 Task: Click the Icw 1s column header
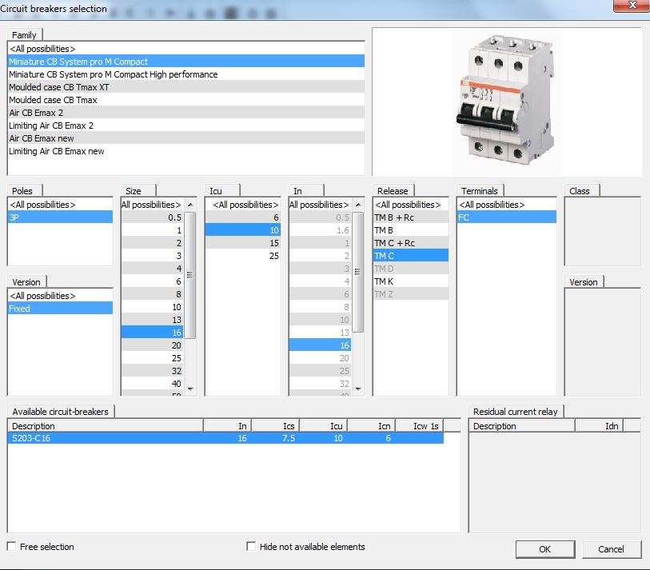tap(420, 426)
